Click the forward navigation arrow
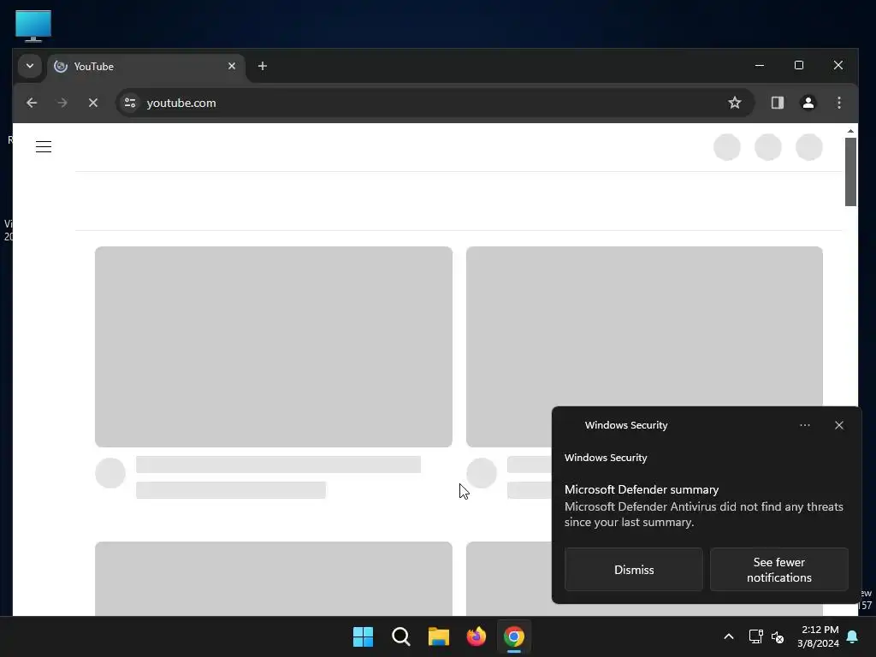This screenshot has width=876, height=657. point(62,103)
